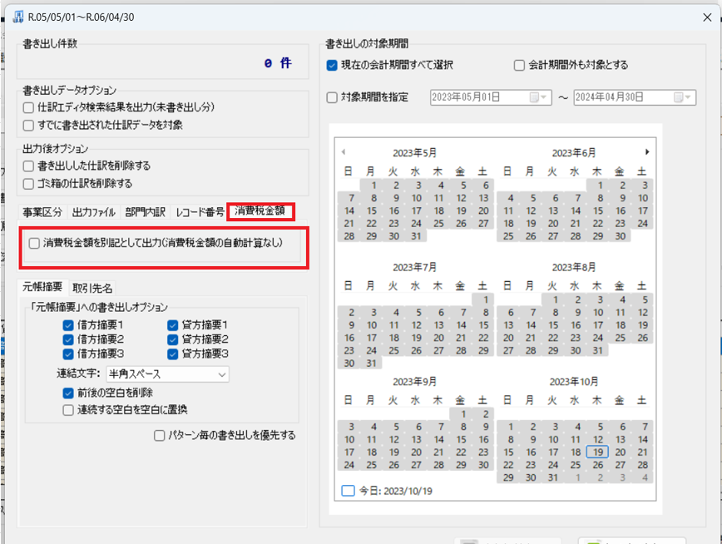Switch to 取引先名 tab
Image resolution: width=722 pixels, height=544 pixels.
point(92,289)
